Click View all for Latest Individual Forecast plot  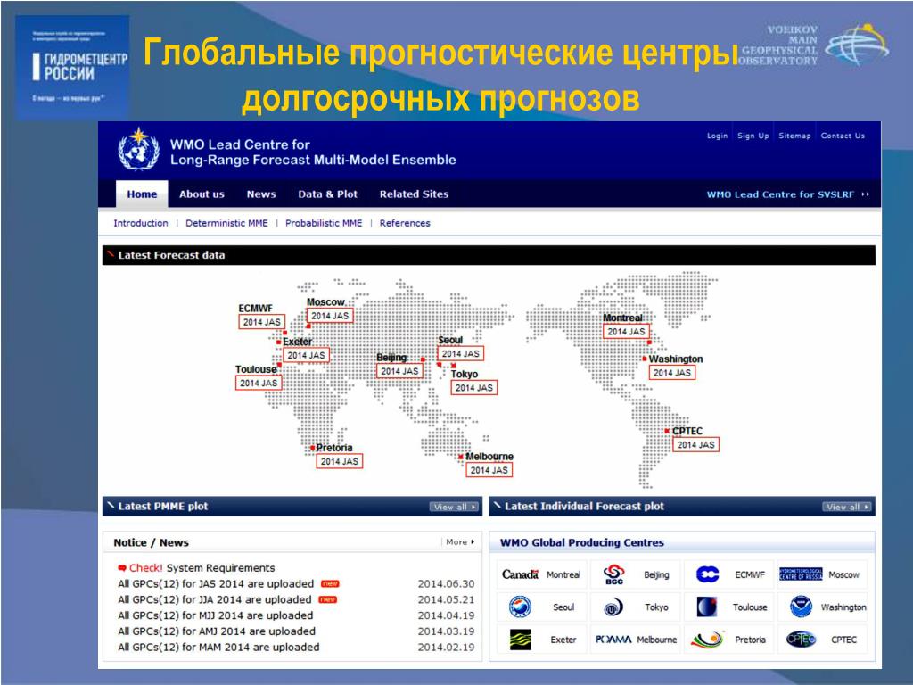[847, 507]
